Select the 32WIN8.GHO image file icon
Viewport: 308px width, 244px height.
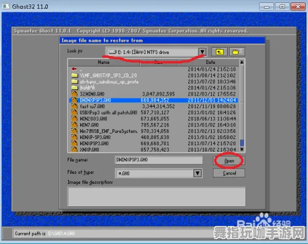[75, 94]
